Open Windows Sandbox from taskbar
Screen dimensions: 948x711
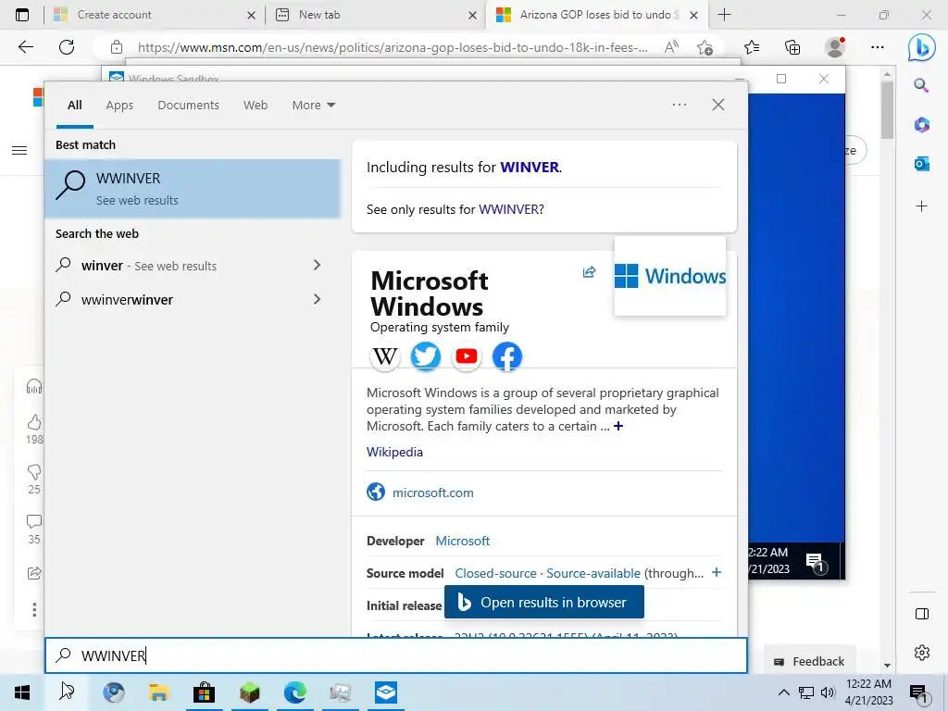tap(386, 692)
